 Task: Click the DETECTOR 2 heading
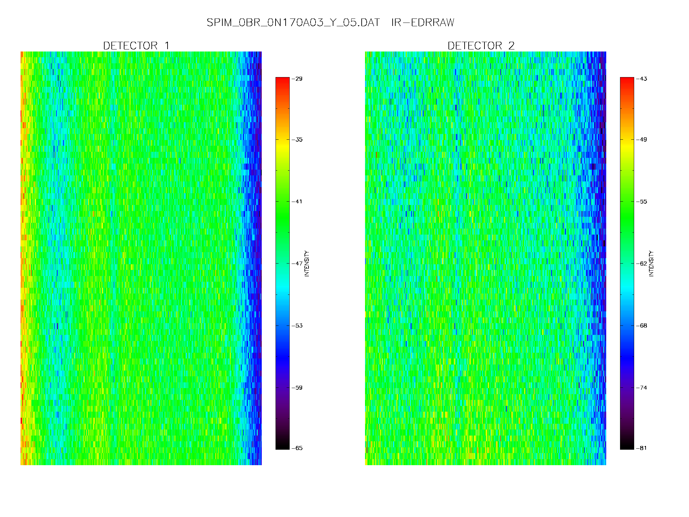click(481, 45)
